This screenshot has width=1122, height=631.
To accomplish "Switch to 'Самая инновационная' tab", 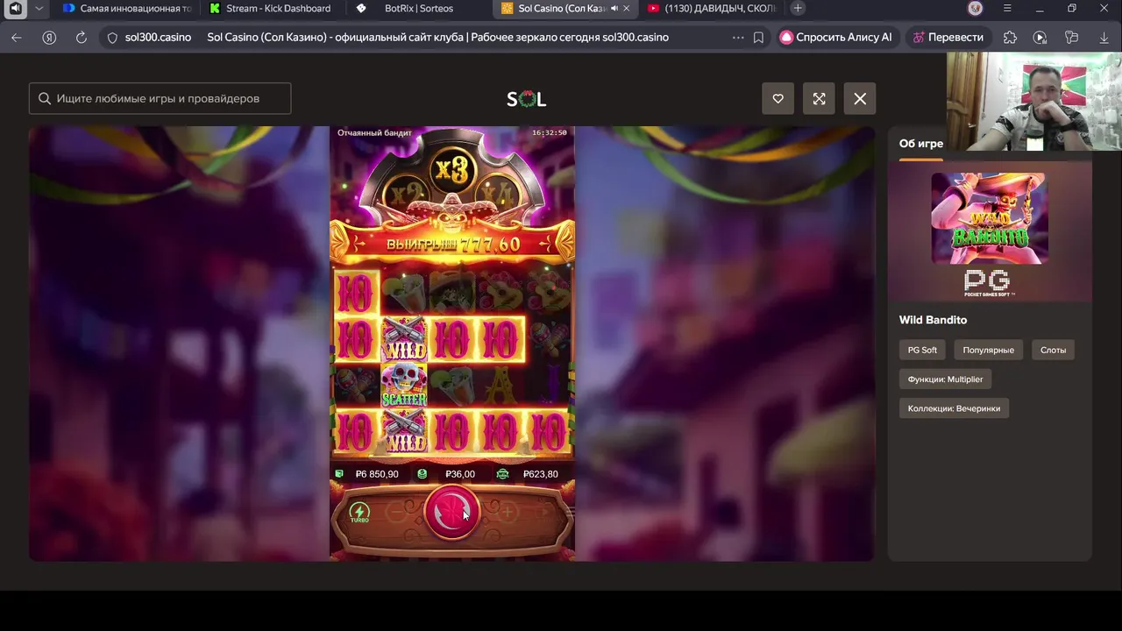I will 127,9.
